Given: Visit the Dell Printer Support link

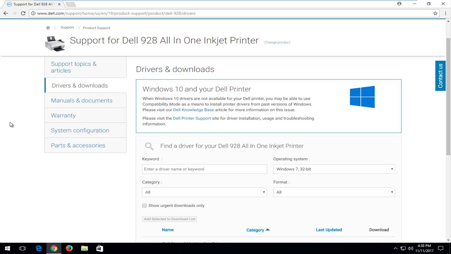Looking at the screenshot, I should point(192,118).
